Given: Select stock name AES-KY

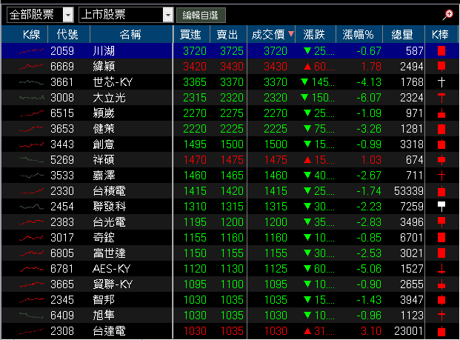Looking at the screenshot, I should 111,269.
